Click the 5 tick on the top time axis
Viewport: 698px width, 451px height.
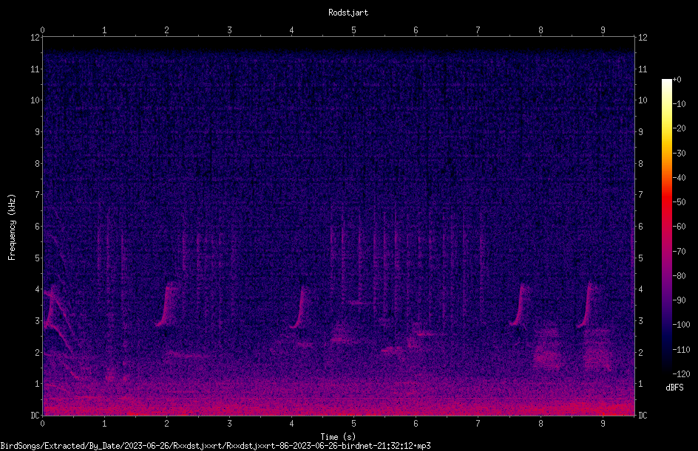tap(354, 30)
